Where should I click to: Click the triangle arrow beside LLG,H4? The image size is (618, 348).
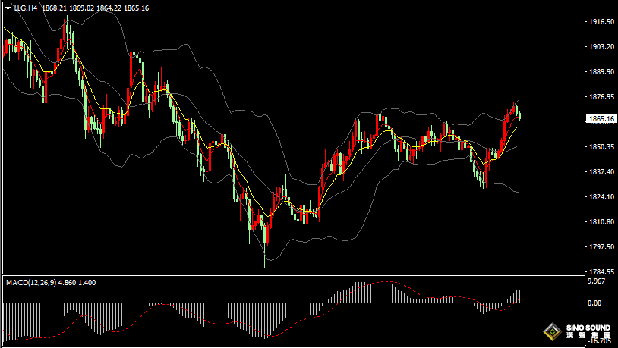(8, 8)
